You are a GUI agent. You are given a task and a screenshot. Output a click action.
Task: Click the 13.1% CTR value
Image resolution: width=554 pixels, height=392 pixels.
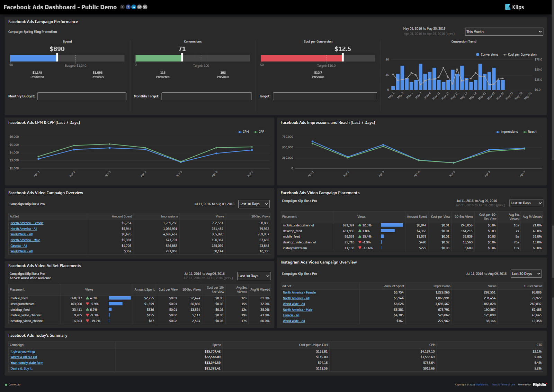tap(537, 352)
